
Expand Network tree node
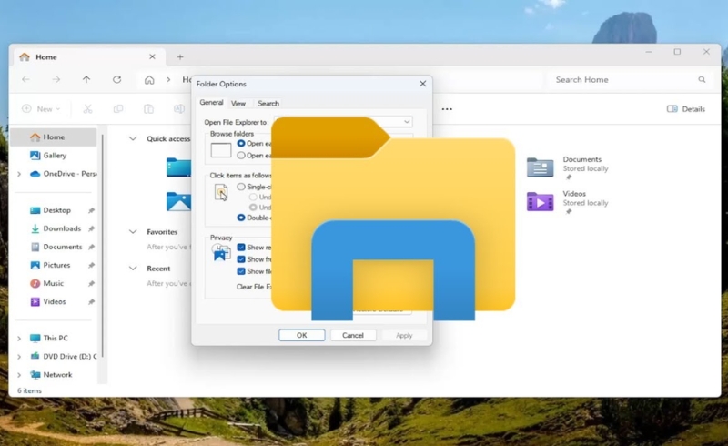click(19, 375)
